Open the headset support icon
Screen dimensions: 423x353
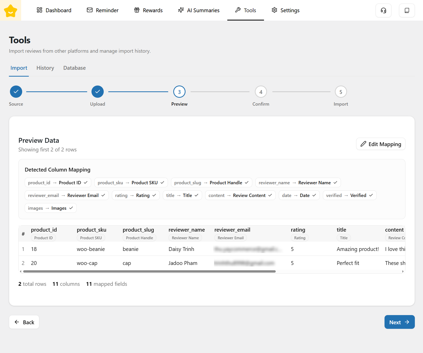tap(383, 10)
